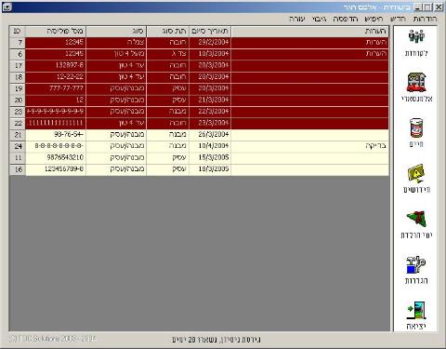Click the application icon in the title bar
446x349 pixels.
7,7
